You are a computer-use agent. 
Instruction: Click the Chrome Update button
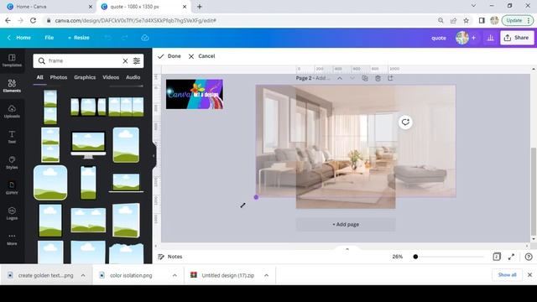coord(518,20)
